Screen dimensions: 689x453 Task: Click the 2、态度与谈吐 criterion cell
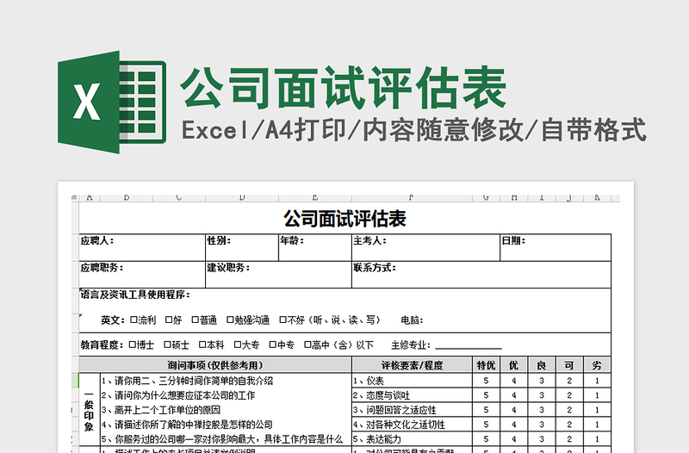pos(413,395)
